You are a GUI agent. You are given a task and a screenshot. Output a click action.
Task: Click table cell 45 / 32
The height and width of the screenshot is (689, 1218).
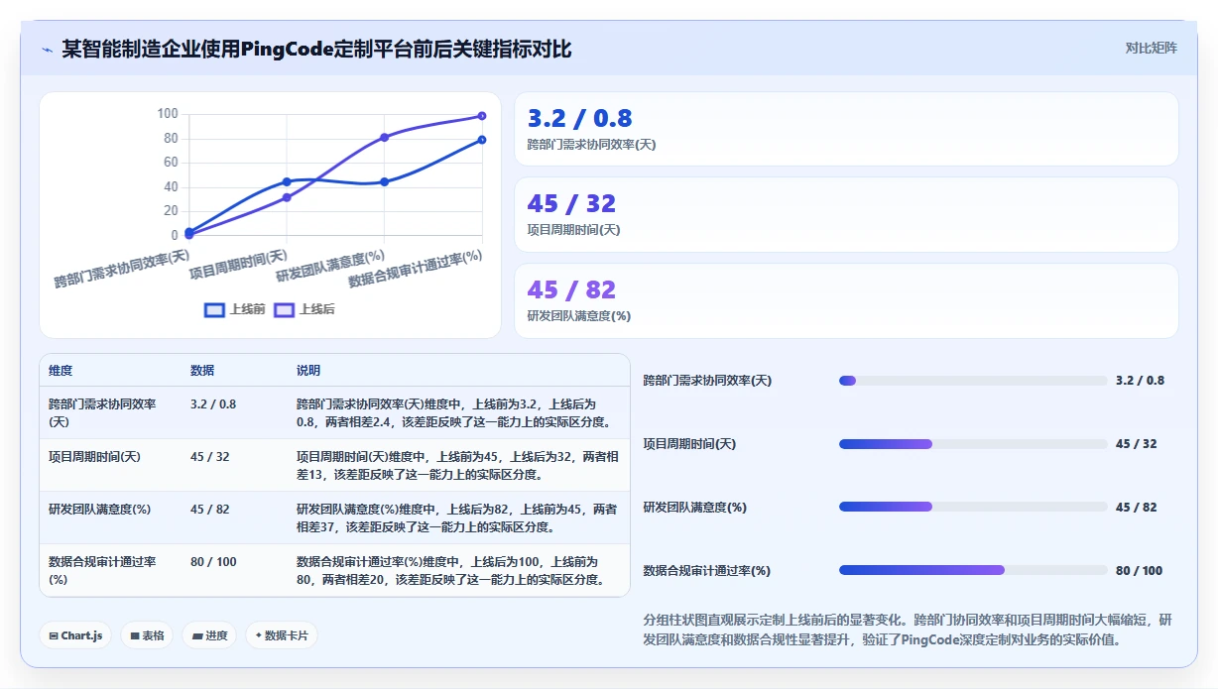pyautogui.click(x=209, y=457)
